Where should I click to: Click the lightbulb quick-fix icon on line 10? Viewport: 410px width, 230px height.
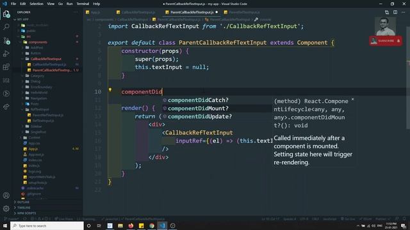click(x=110, y=90)
